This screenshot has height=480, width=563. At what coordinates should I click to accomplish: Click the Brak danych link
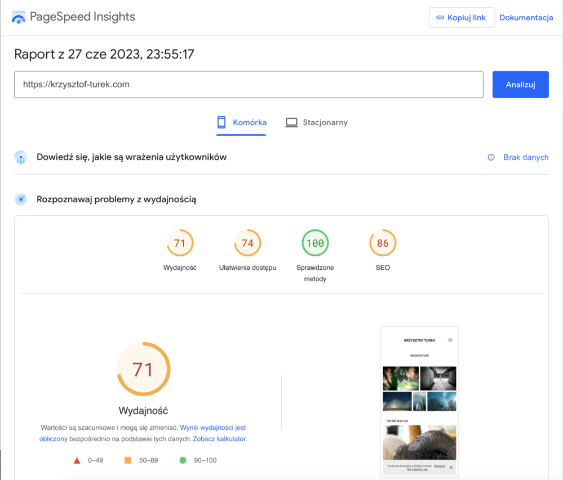coord(526,158)
